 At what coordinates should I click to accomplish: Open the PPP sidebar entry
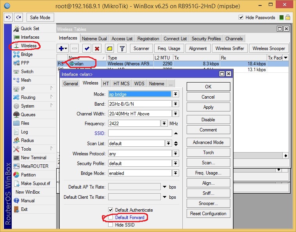pos(25,63)
